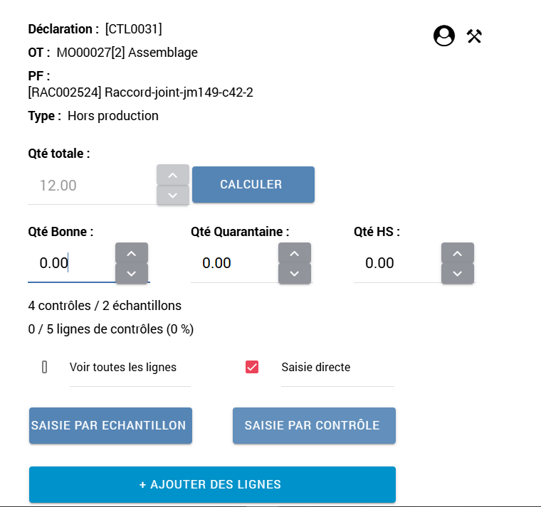Increase Qté HS with up chevron
Viewport: 541px width, 507px height.
pos(458,253)
